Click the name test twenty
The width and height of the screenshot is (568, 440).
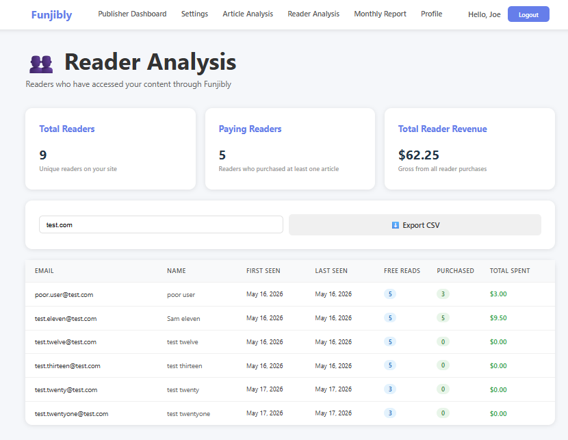(x=183, y=389)
